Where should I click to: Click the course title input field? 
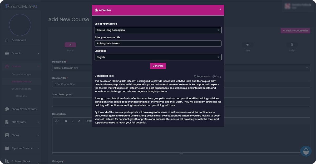click(x=158, y=43)
